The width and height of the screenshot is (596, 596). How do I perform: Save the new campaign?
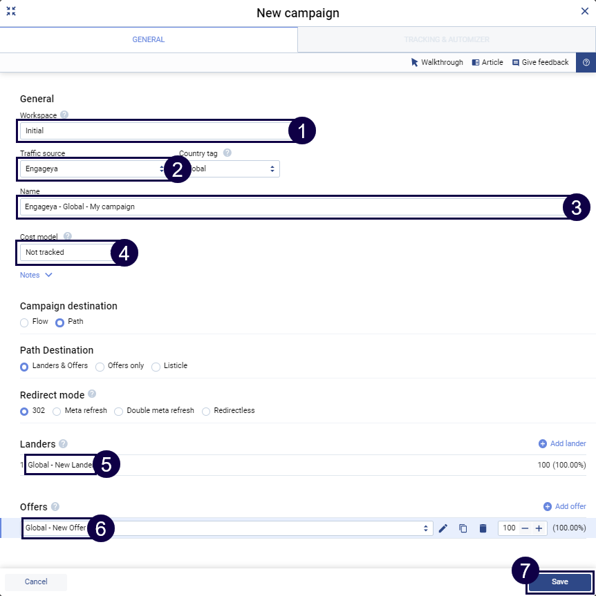pyautogui.click(x=559, y=581)
